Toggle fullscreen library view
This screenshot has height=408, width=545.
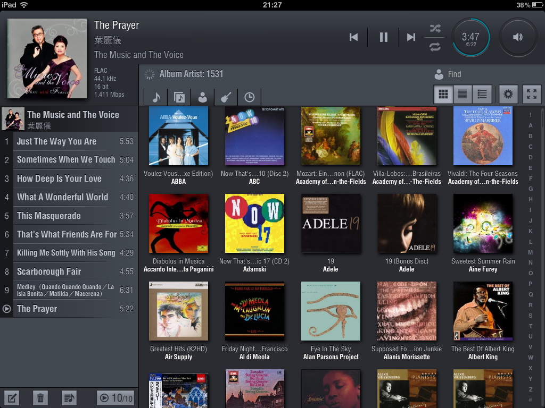(x=532, y=94)
